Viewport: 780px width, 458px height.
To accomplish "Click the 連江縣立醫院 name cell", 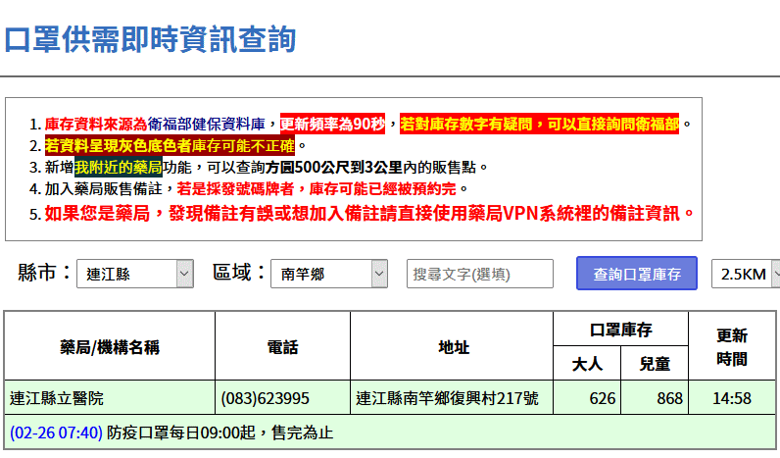I will pyautogui.click(x=110, y=398).
